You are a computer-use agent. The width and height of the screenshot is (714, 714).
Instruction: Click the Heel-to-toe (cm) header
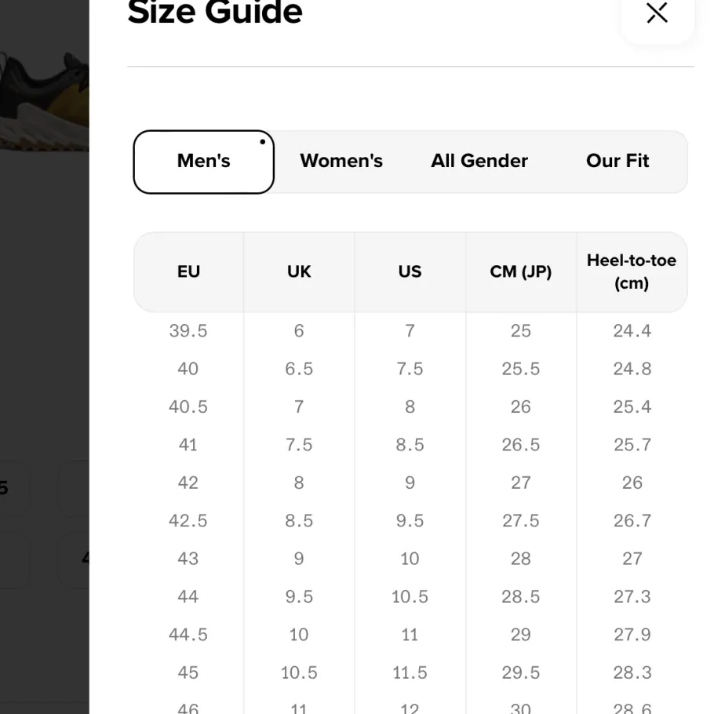pyautogui.click(x=632, y=271)
